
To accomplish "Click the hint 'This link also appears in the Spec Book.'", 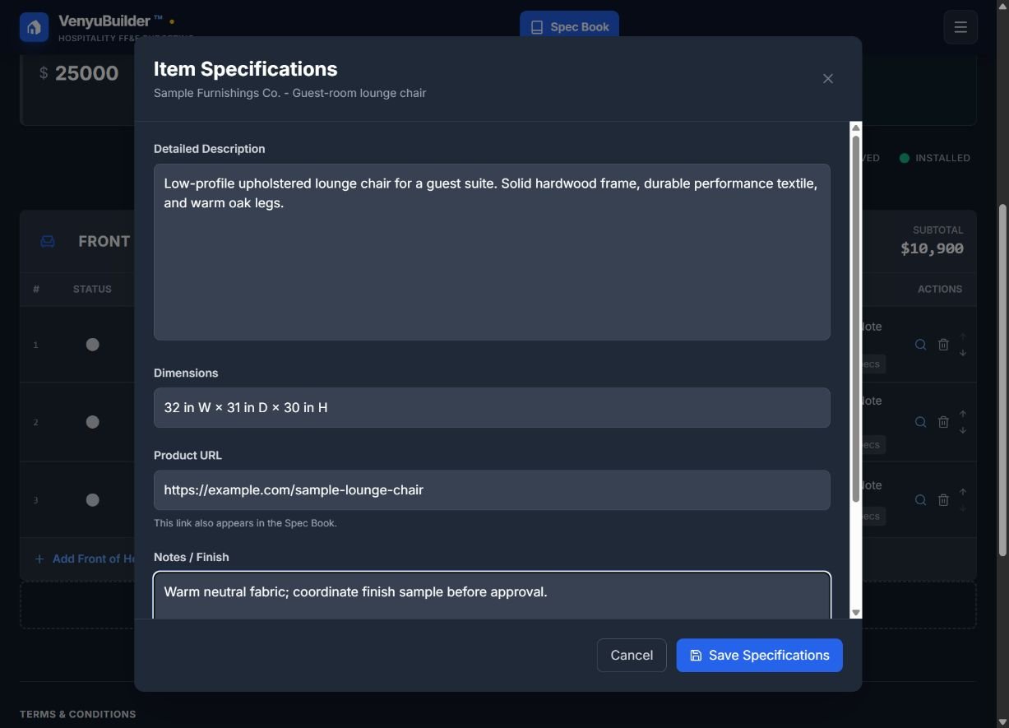I will (245, 523).
